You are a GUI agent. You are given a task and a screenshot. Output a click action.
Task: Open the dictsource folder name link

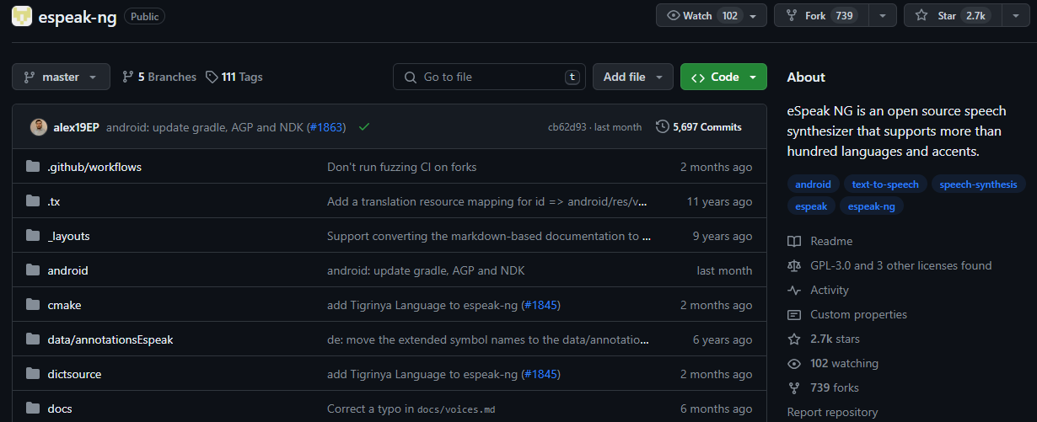74,374
